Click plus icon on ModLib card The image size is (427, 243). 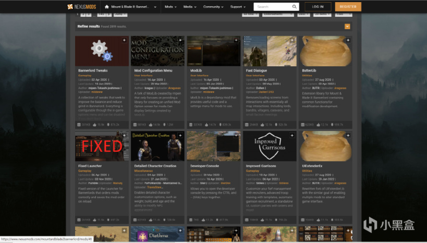pos(236,40)
